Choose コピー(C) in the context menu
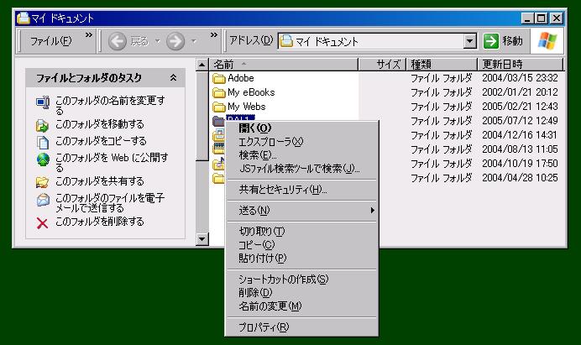The height and width of the screenshot is (345, 581). 301,244
